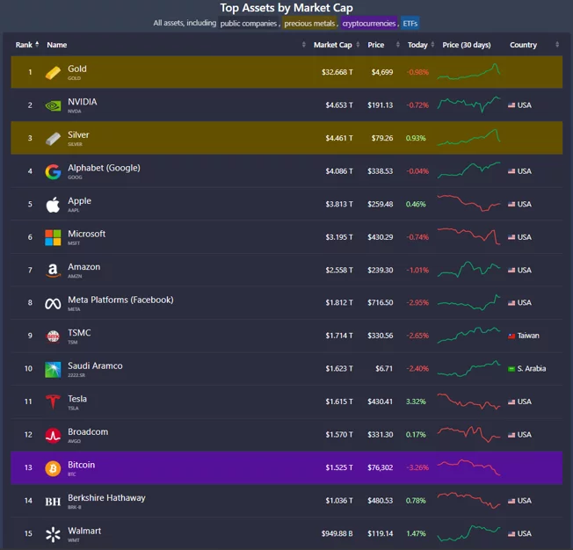Click the Bitcoin logo icon
Viewport: 573px width, 550px height.
(53, 468)
